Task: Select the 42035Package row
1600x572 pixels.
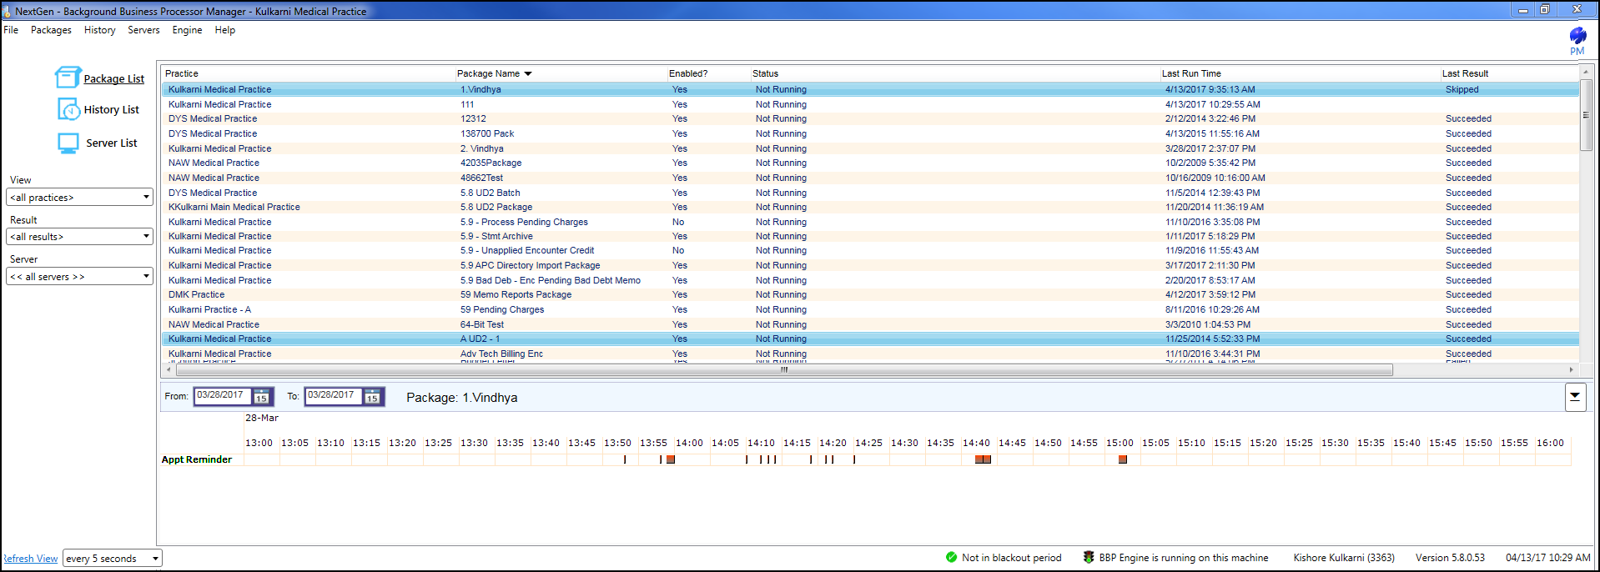Action: pos(870,163)
